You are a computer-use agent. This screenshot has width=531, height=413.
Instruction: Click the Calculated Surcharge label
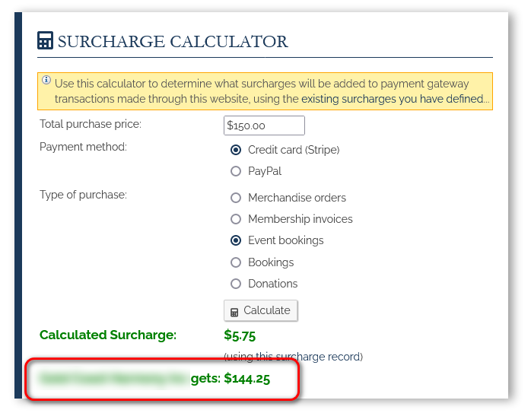click(x=108, y=335)
